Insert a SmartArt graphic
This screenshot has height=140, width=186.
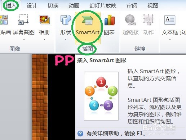point(88,28)
